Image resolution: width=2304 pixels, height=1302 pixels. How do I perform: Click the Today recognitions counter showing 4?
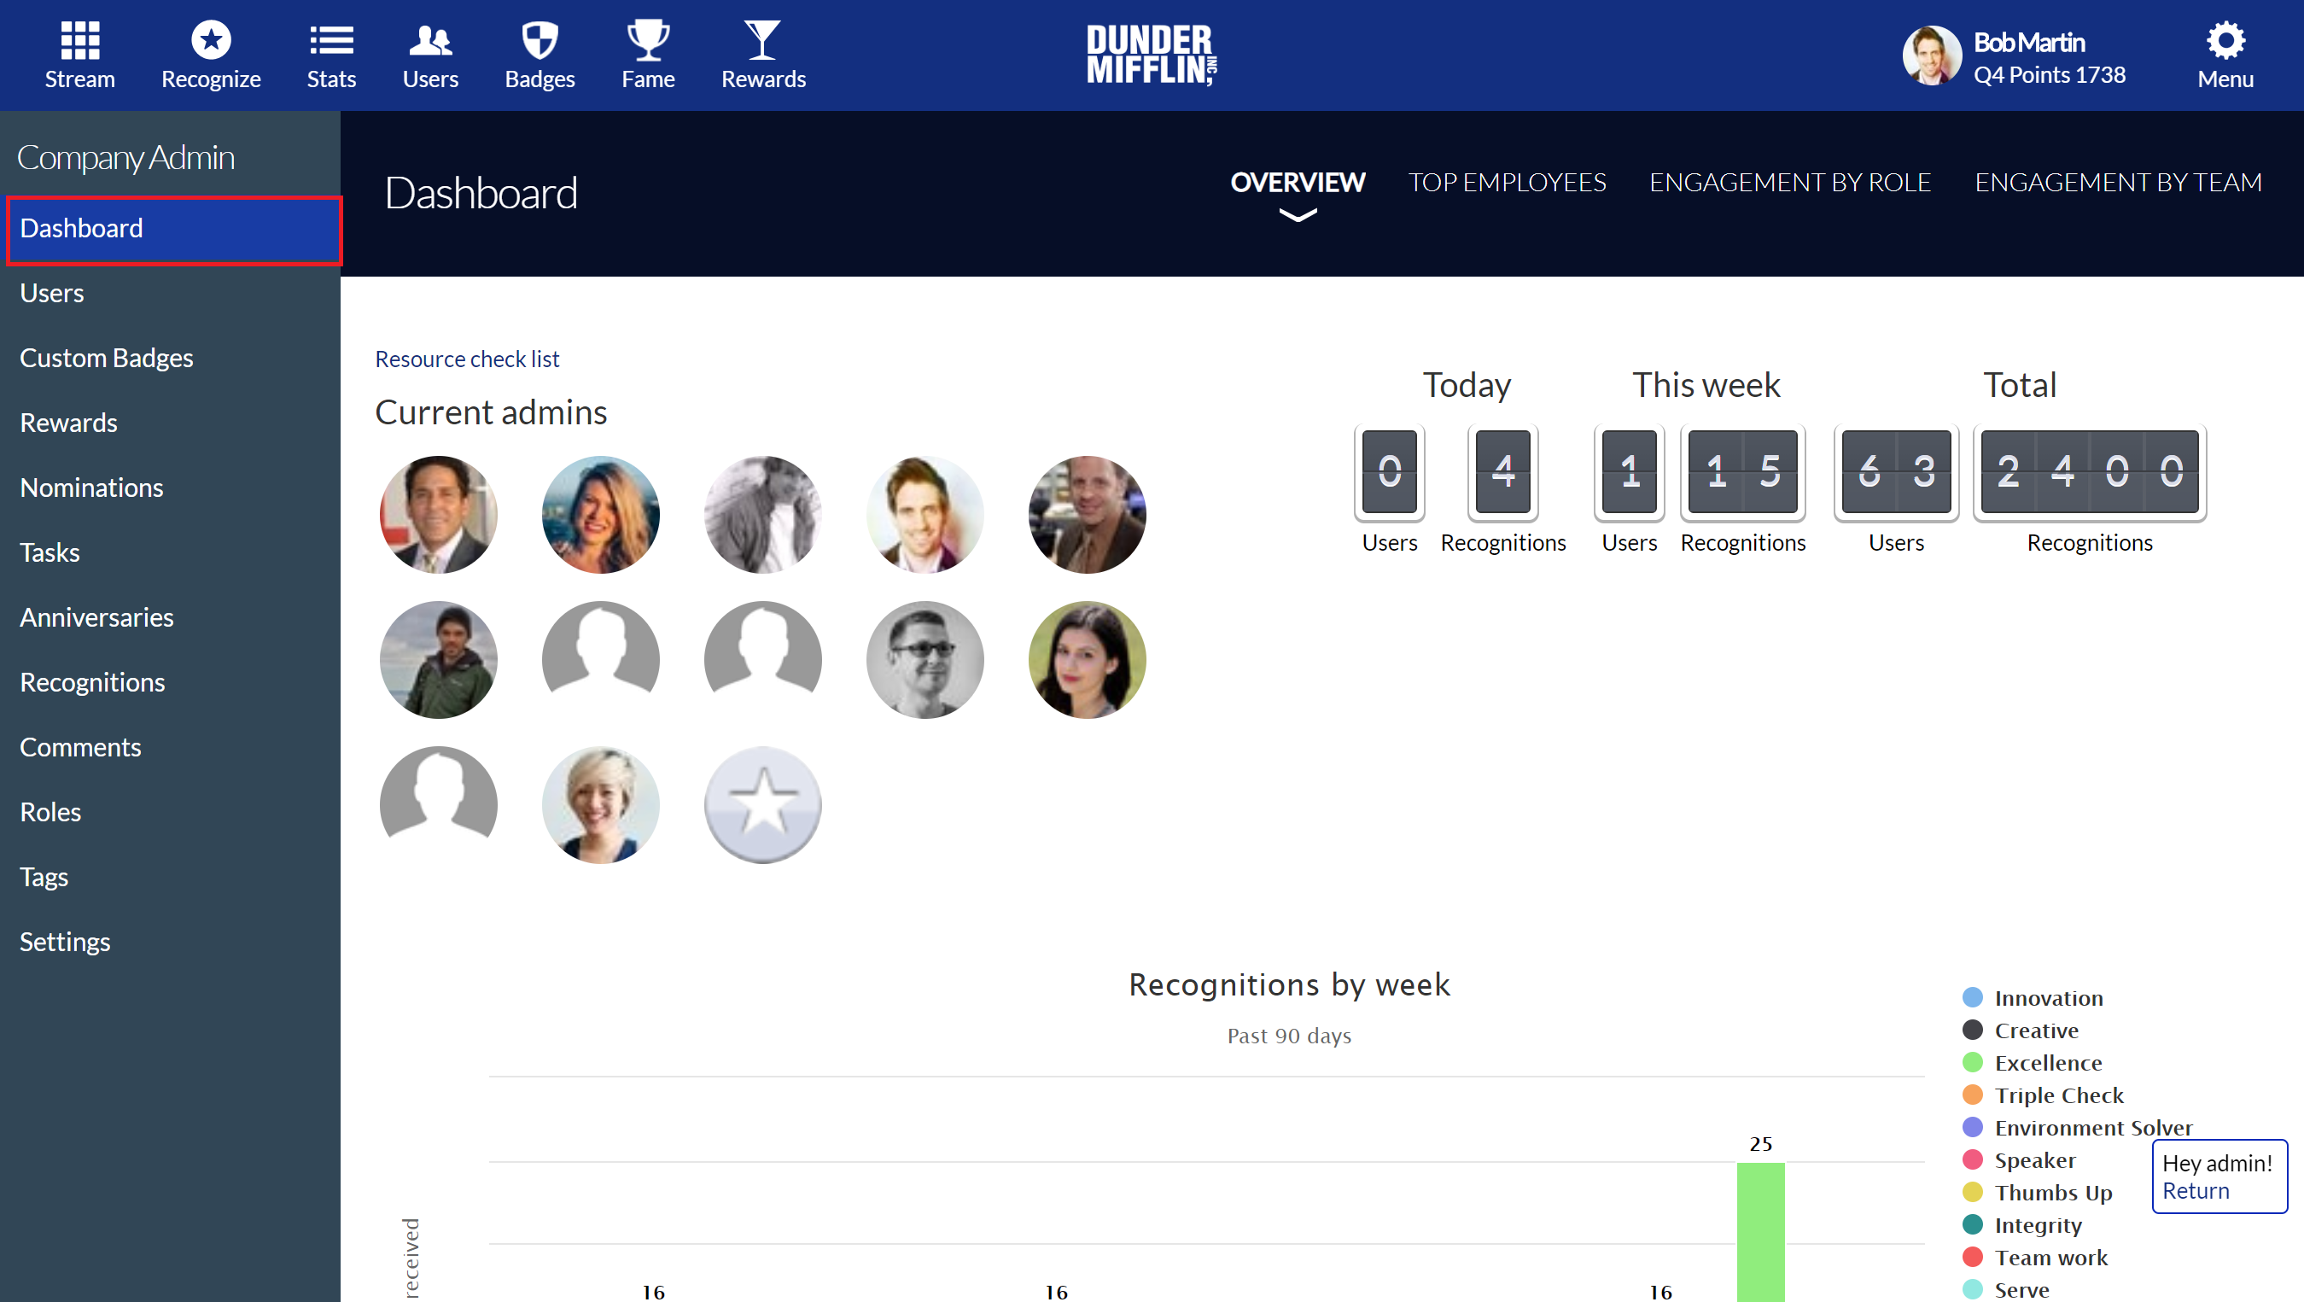point(1502,472)
